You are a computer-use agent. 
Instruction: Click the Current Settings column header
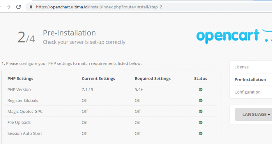tap(98, 79)
